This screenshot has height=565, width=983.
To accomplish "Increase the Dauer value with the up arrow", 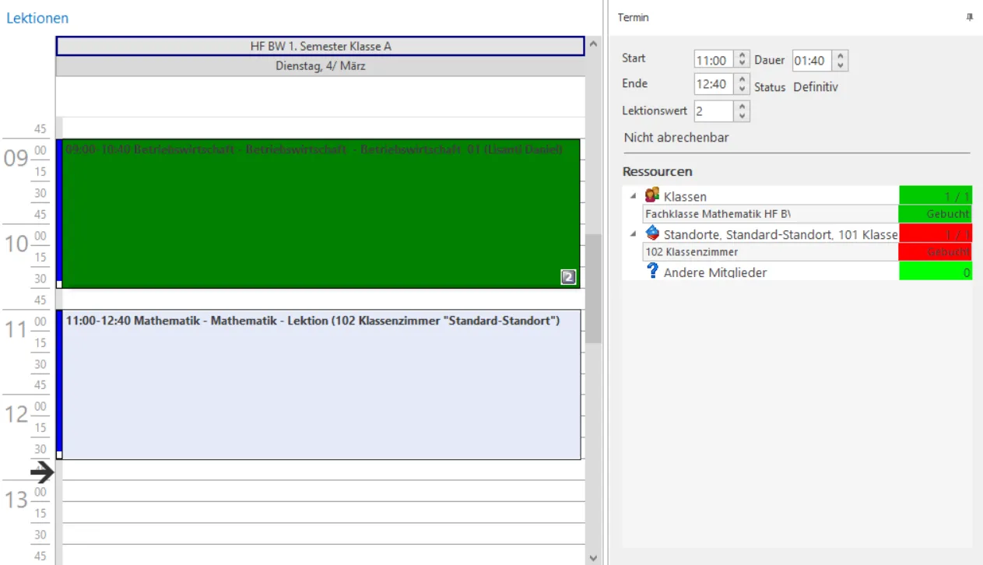I will (x=840, y=56).
